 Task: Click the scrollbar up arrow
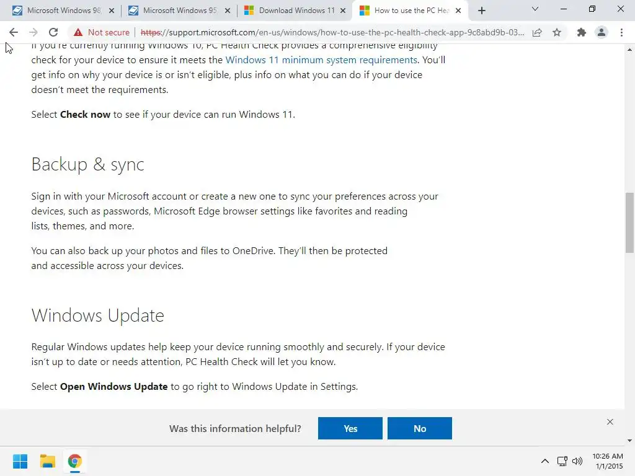coord(630,50)
